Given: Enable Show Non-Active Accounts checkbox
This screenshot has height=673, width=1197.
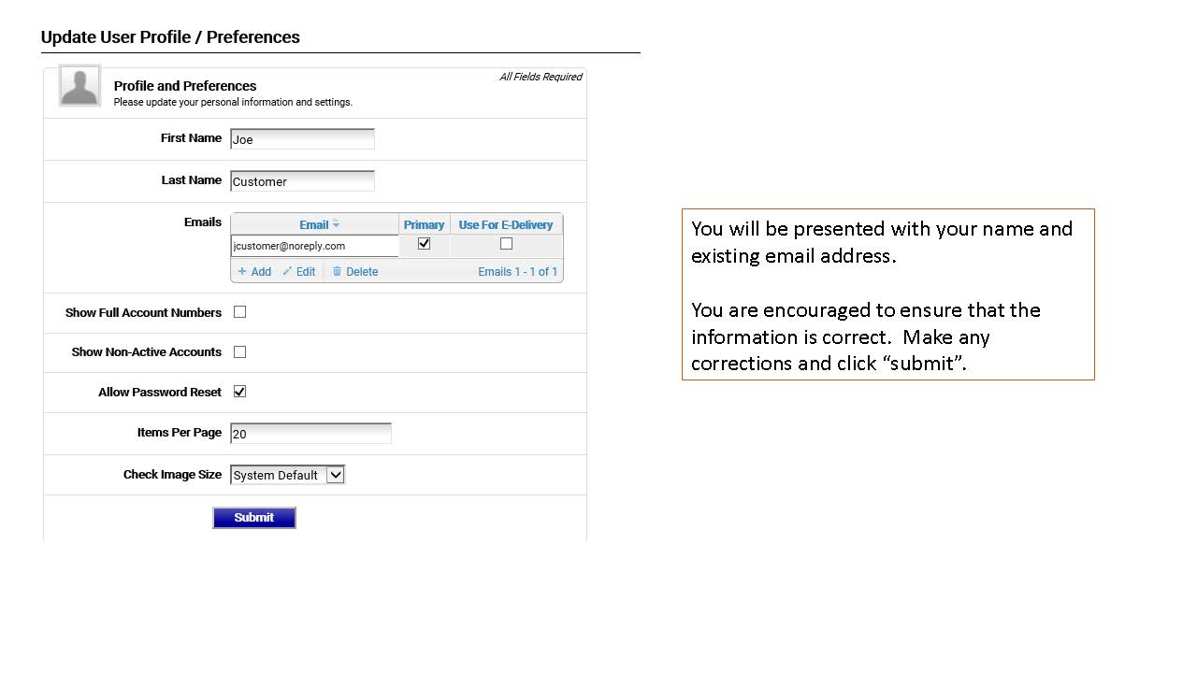Looking at the screenshot, I should click(240, 352).
